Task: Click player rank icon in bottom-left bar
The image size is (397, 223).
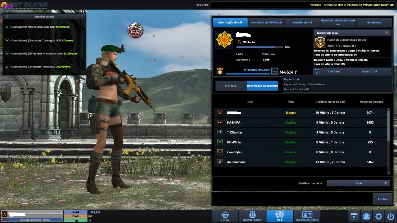Action: pos(4,214)
